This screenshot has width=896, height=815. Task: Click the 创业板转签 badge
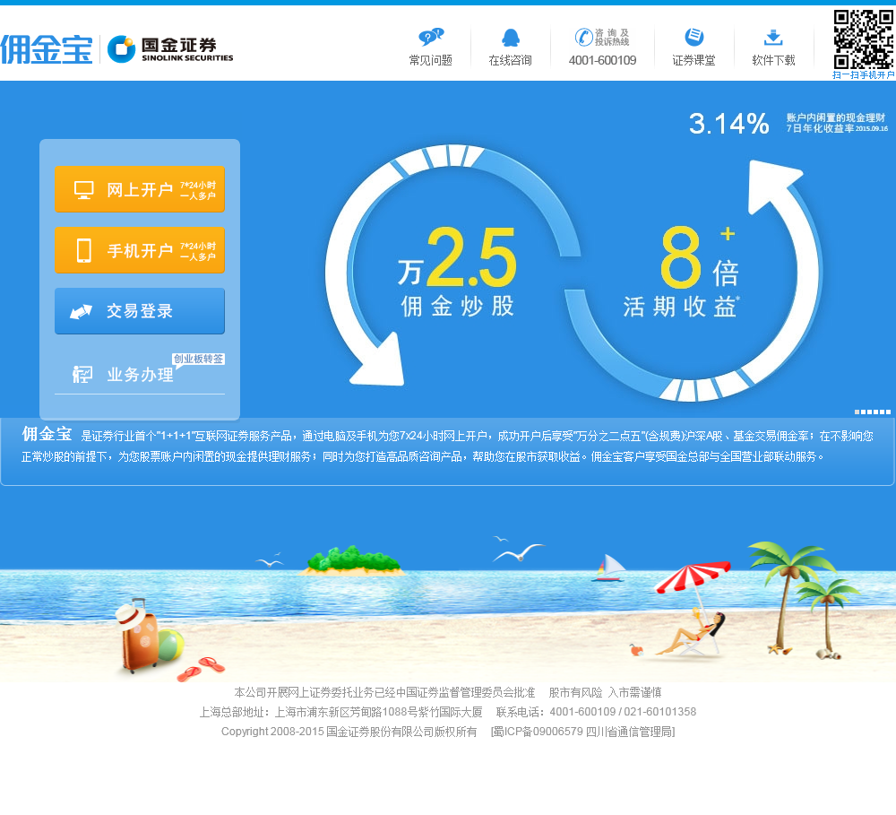tap(198, 359)
